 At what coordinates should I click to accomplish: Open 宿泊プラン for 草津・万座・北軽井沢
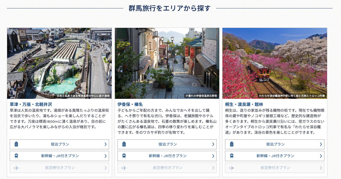point(60,144)
